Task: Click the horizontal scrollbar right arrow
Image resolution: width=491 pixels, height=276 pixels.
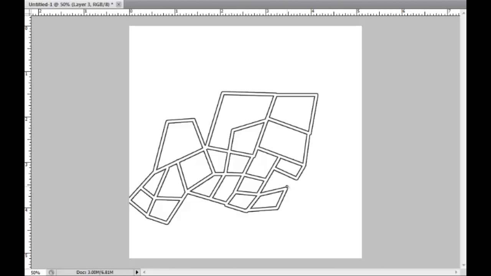Action: click(x=456, y=272)
